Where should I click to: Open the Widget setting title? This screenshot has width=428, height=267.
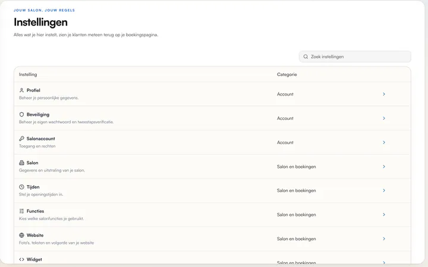point(34,259)
